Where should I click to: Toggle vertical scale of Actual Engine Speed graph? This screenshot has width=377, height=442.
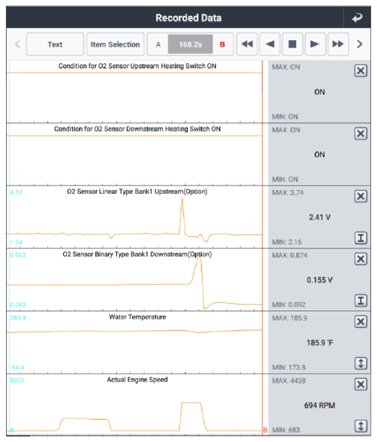click(x=360, y=426)
